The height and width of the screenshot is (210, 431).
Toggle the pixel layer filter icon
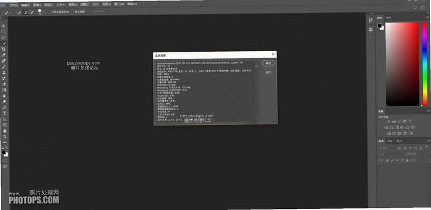click(x=399, y=148)
